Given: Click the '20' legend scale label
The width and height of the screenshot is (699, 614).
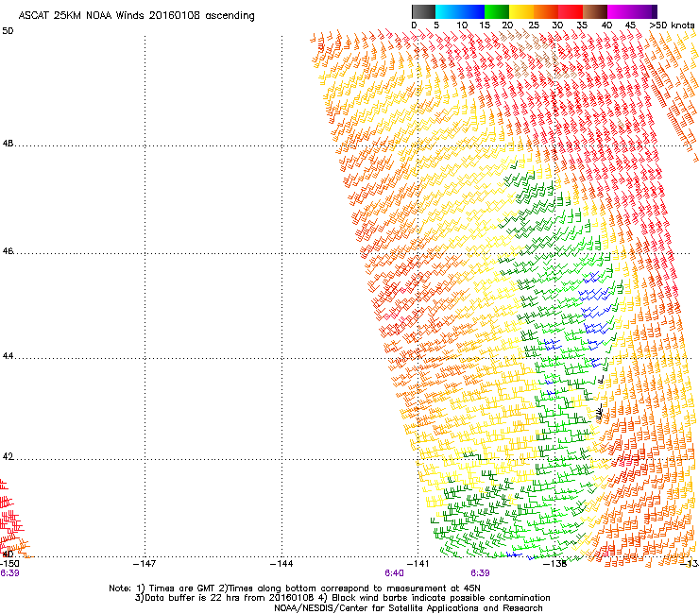Looking at the screenshot, I should (507, 26).
